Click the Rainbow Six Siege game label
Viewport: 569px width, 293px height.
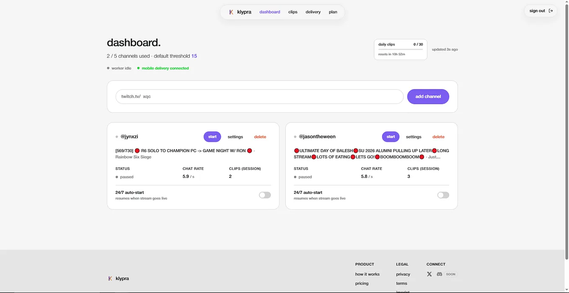133,157
